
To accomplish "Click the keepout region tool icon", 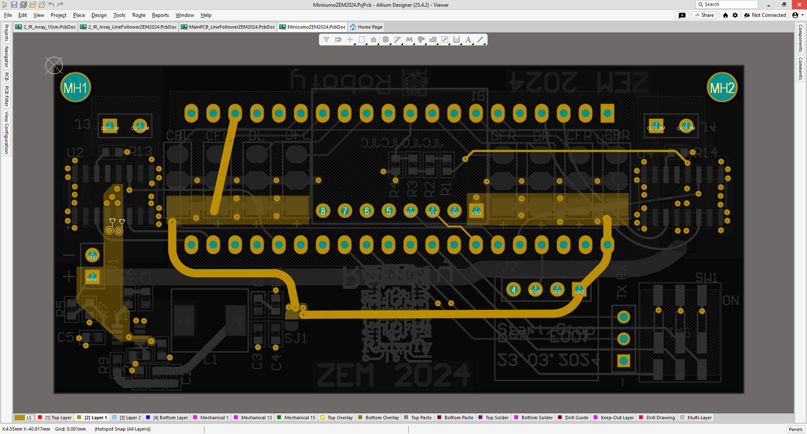I will 445,40.
